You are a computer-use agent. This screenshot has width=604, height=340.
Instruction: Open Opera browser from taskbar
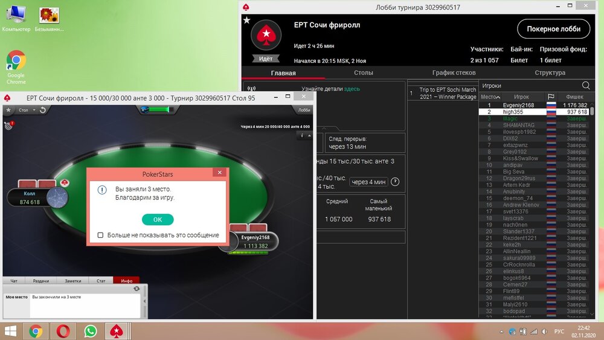click(63, 331)
